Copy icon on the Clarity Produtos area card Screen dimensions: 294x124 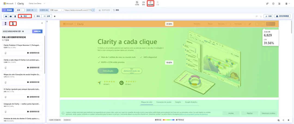coord(6,53)
